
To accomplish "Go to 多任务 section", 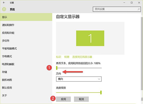I will point(26,41).
